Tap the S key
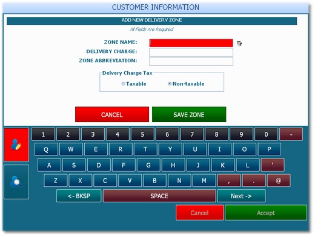The width and height of the screenshot is (315, 237). click(74, 165)
